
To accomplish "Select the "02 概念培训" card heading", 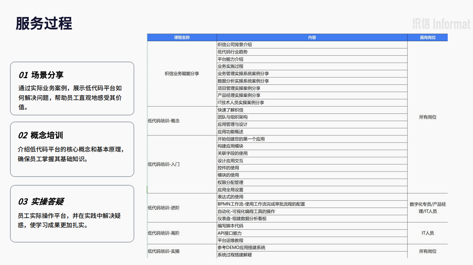I will (x=41, y=135).
